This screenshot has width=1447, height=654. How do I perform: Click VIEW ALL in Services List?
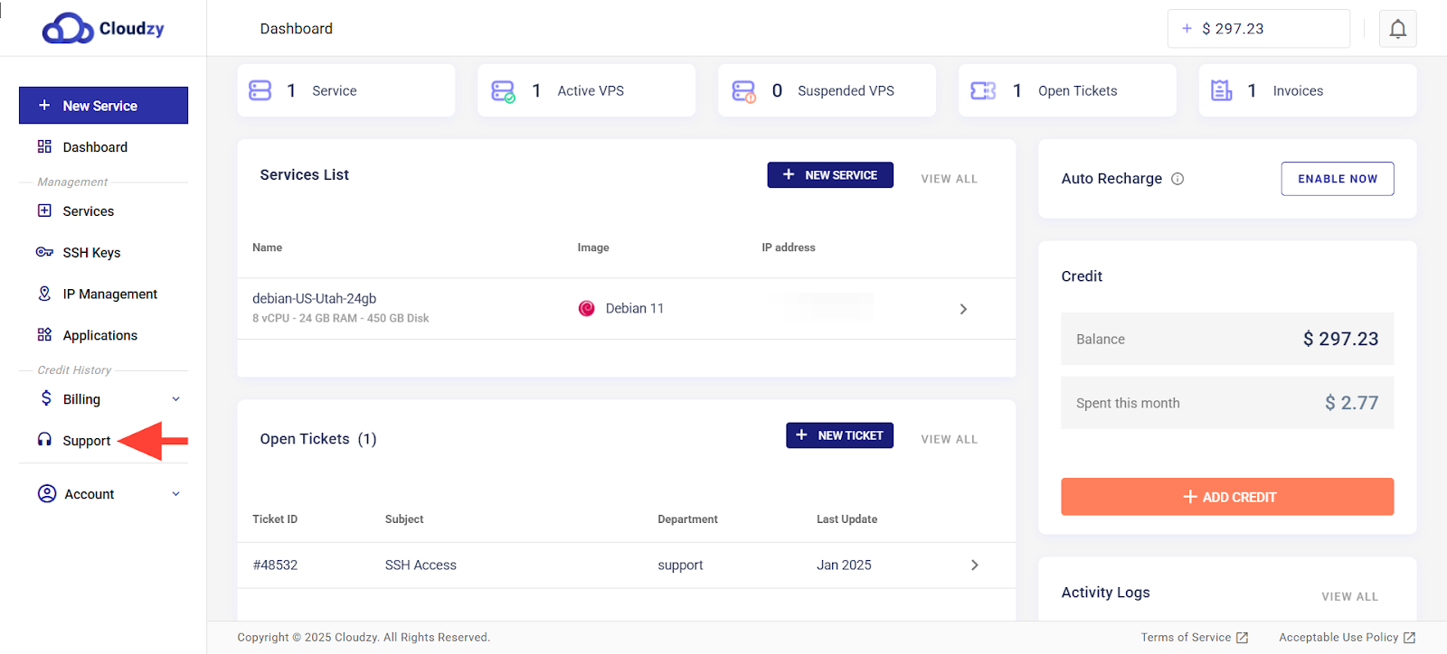pyautogui.click(x=949, y=179)
